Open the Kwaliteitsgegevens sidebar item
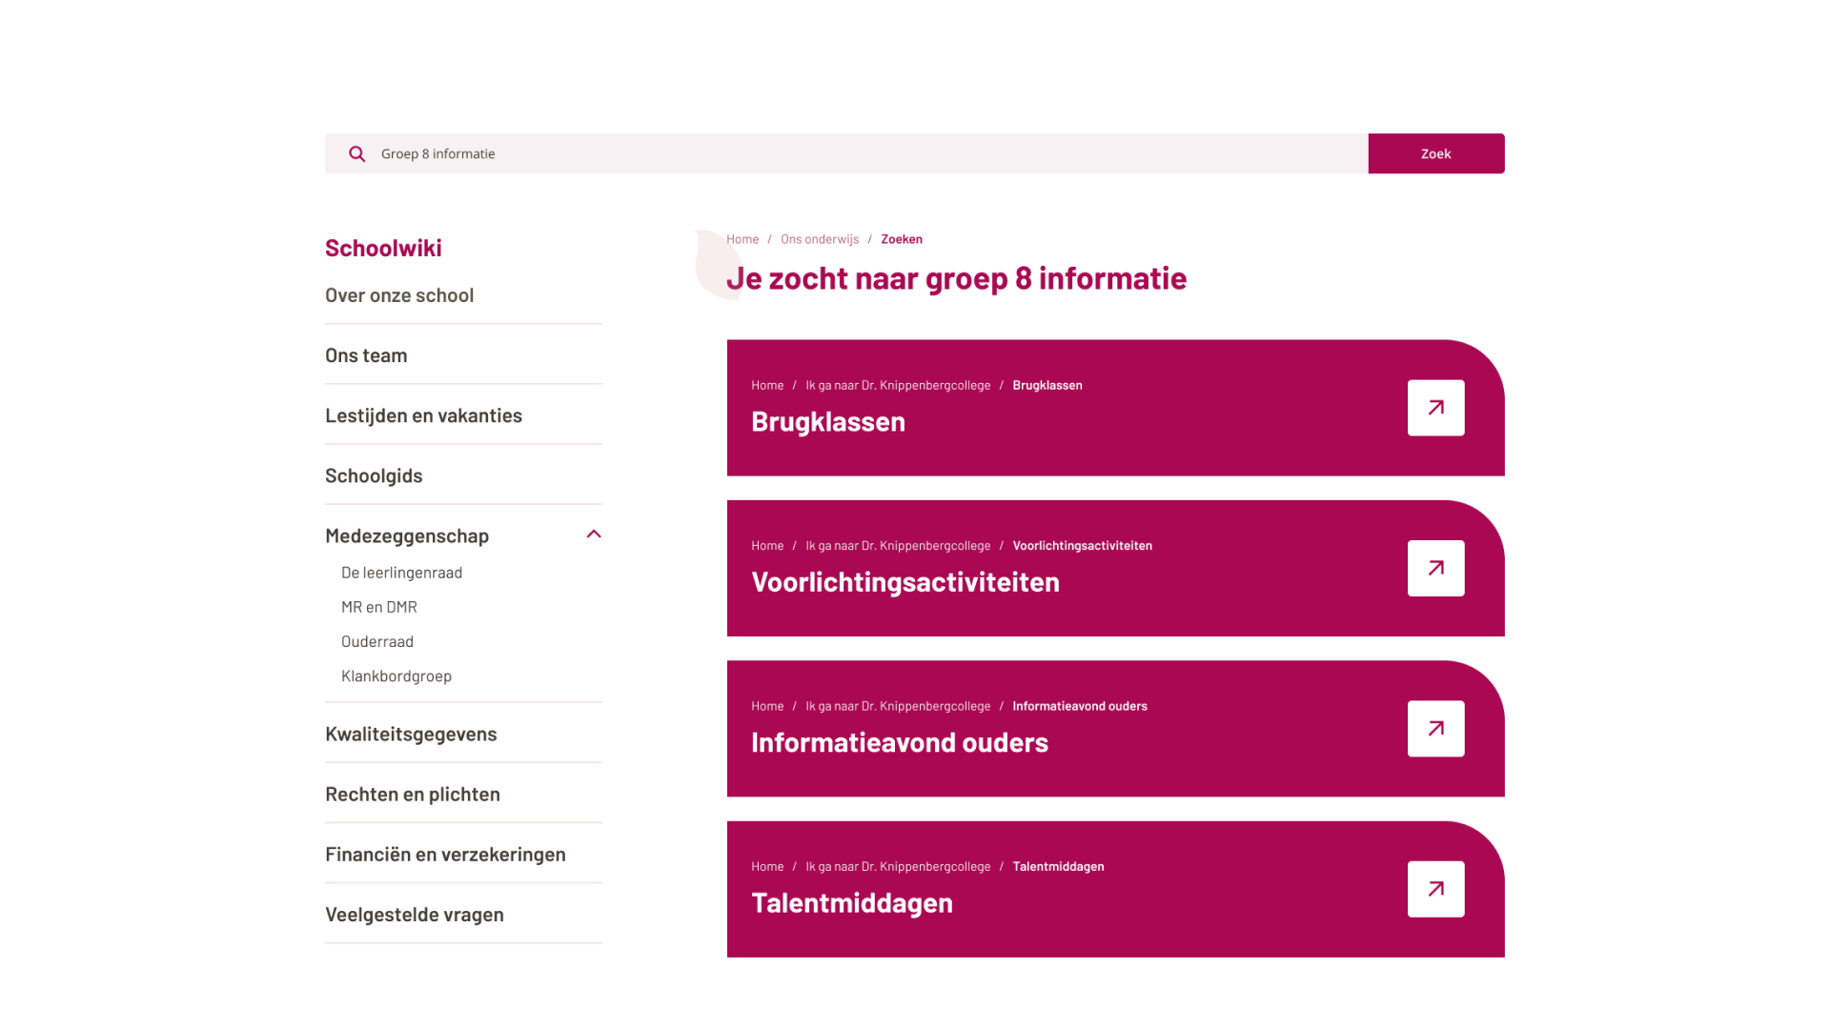The width and height of the screenshot is (1830, 1029). pos(411,734)
